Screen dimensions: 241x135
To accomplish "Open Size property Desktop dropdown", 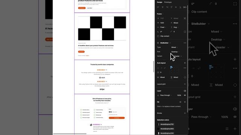I will (175, 52).
